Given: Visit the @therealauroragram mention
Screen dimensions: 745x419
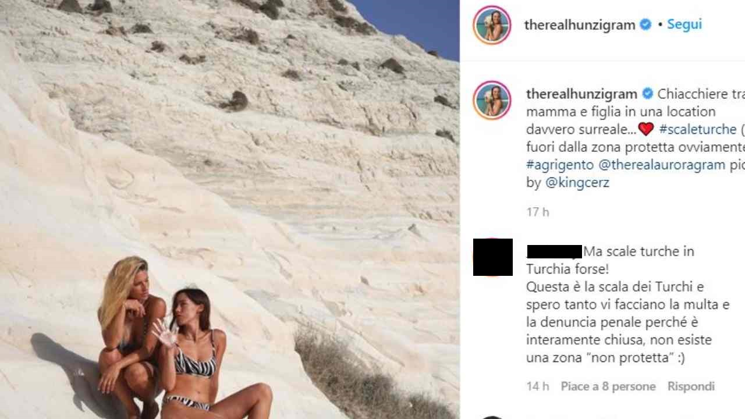Looking at the screenshot, I should tap(662, 165).
